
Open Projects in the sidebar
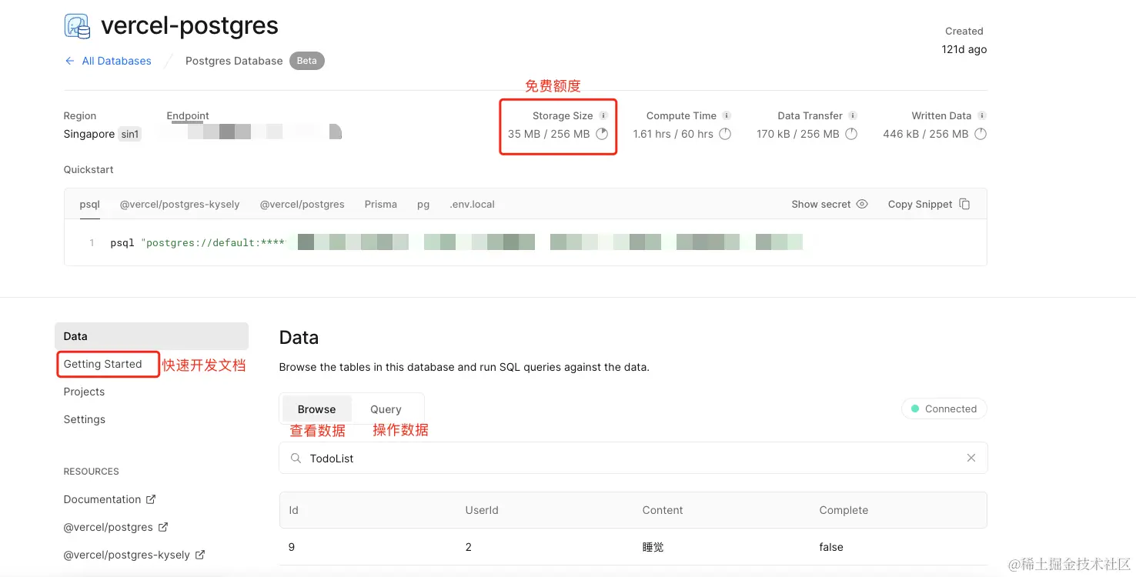coord(84,392)
